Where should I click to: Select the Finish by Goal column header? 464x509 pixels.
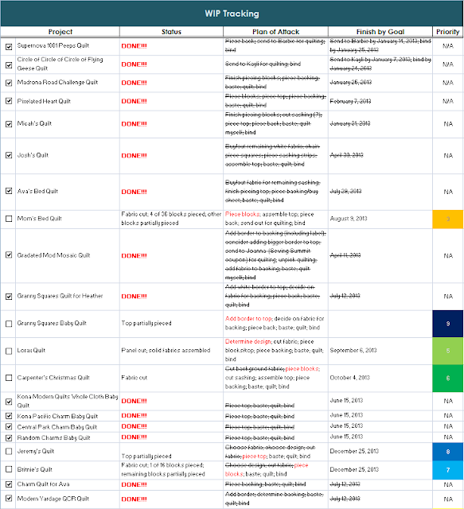pos(380,32)
